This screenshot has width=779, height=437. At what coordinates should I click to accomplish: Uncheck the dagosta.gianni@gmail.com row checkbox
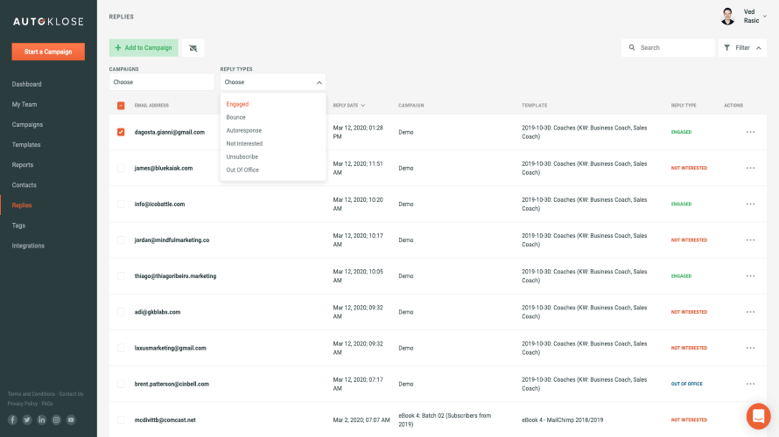tap(121, 132)
